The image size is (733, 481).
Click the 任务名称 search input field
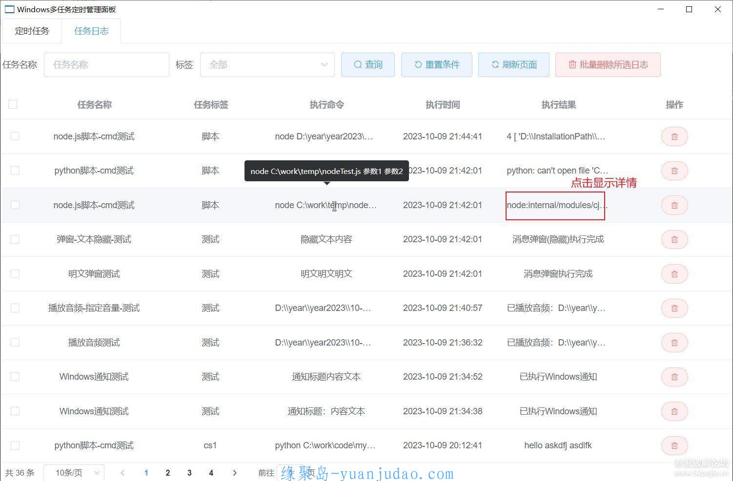[106, 65]
